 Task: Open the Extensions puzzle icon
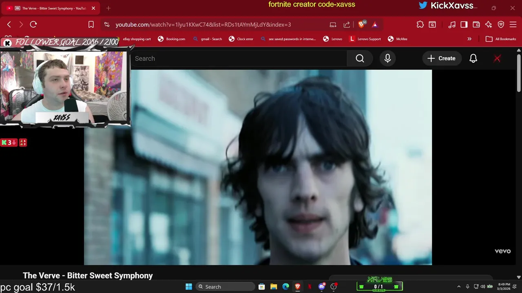coord(420,24)
